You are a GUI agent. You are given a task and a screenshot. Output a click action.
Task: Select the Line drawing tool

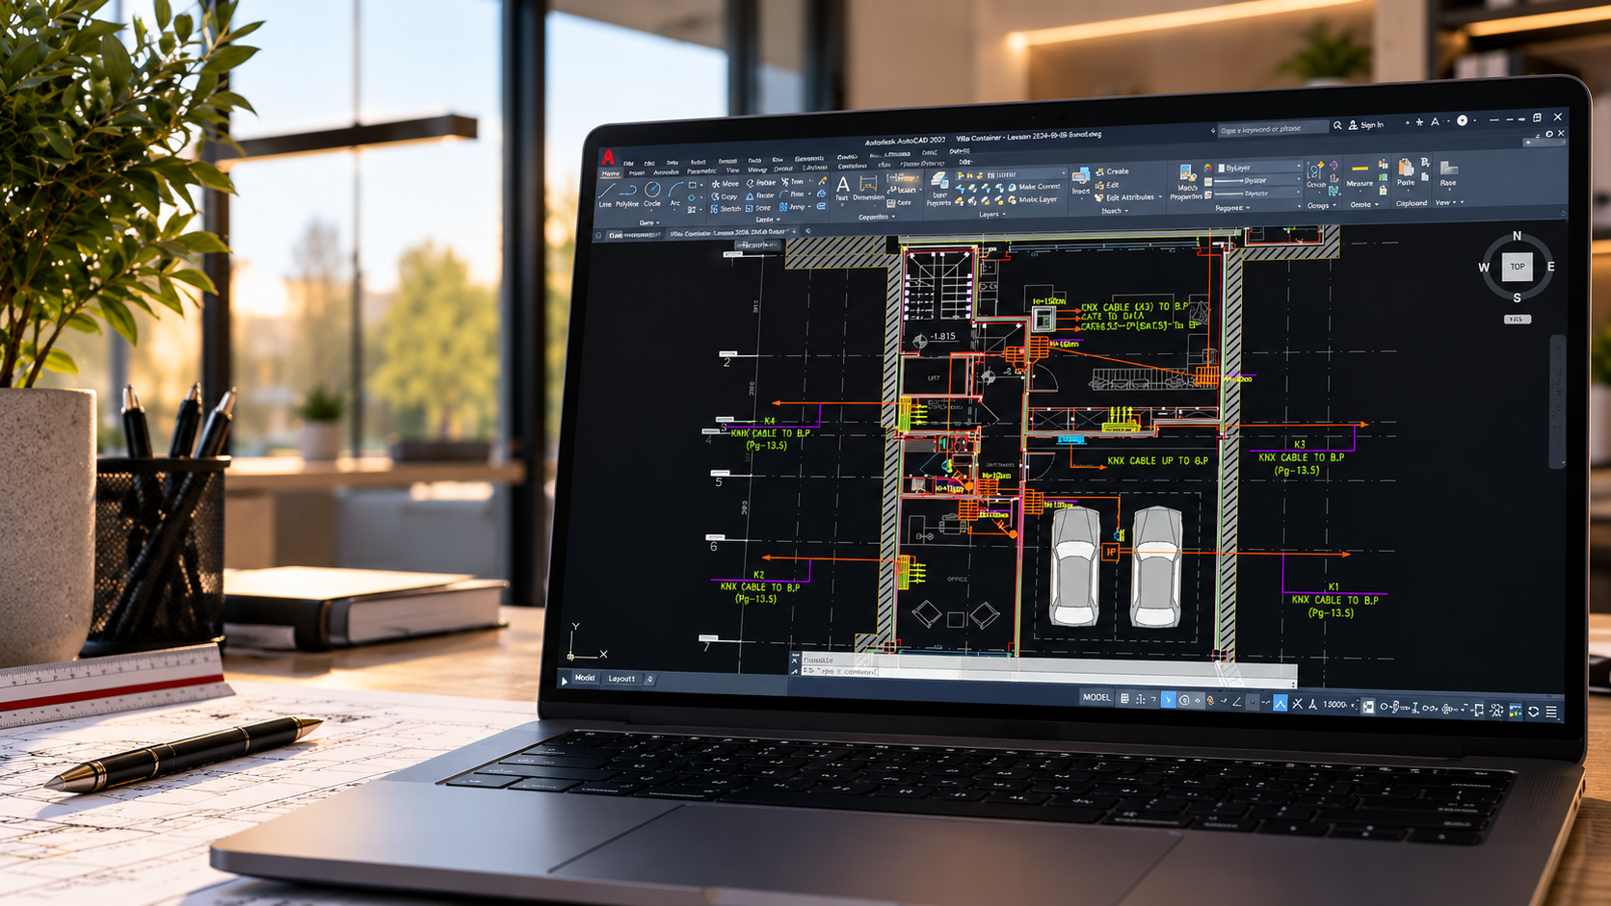pos(605,194)
